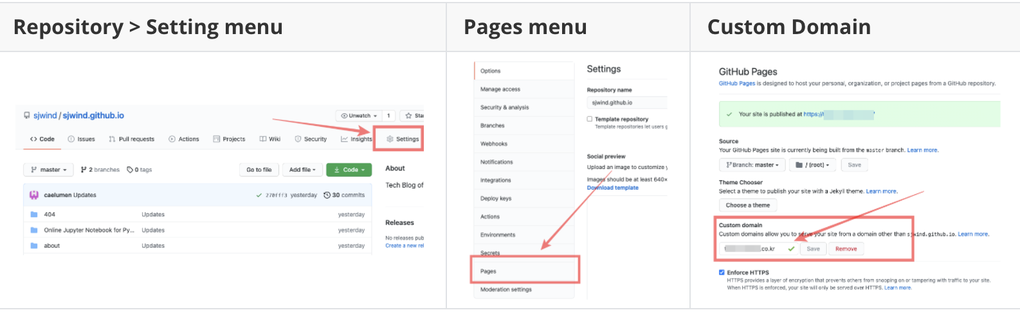Open Pull requests tab
This screenshot has height=319, width=1020.
[132, 139]
